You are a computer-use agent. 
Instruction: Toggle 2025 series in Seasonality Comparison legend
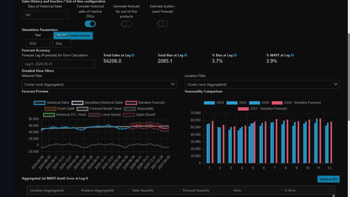(x=236, y=103)
